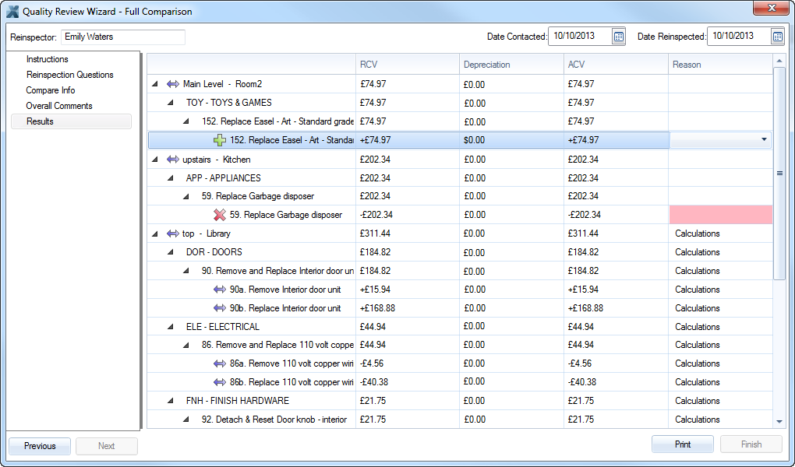Image resolution: width=795 pixels, height=467 pixels.
Task: Collapse the DOR - DOORS category
Action: click(170, 252)
